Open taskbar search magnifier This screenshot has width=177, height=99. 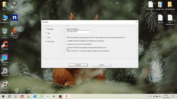point(9,97)
